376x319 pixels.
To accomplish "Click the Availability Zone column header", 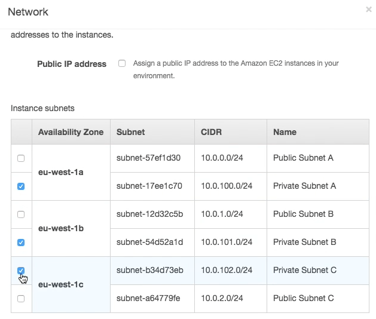I will [x=71, y=132].
